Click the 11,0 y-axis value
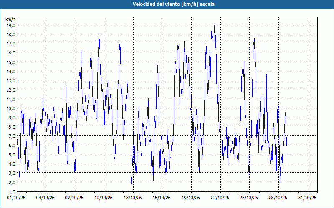Viewport: 334px width, 208px height. [11, 99]
